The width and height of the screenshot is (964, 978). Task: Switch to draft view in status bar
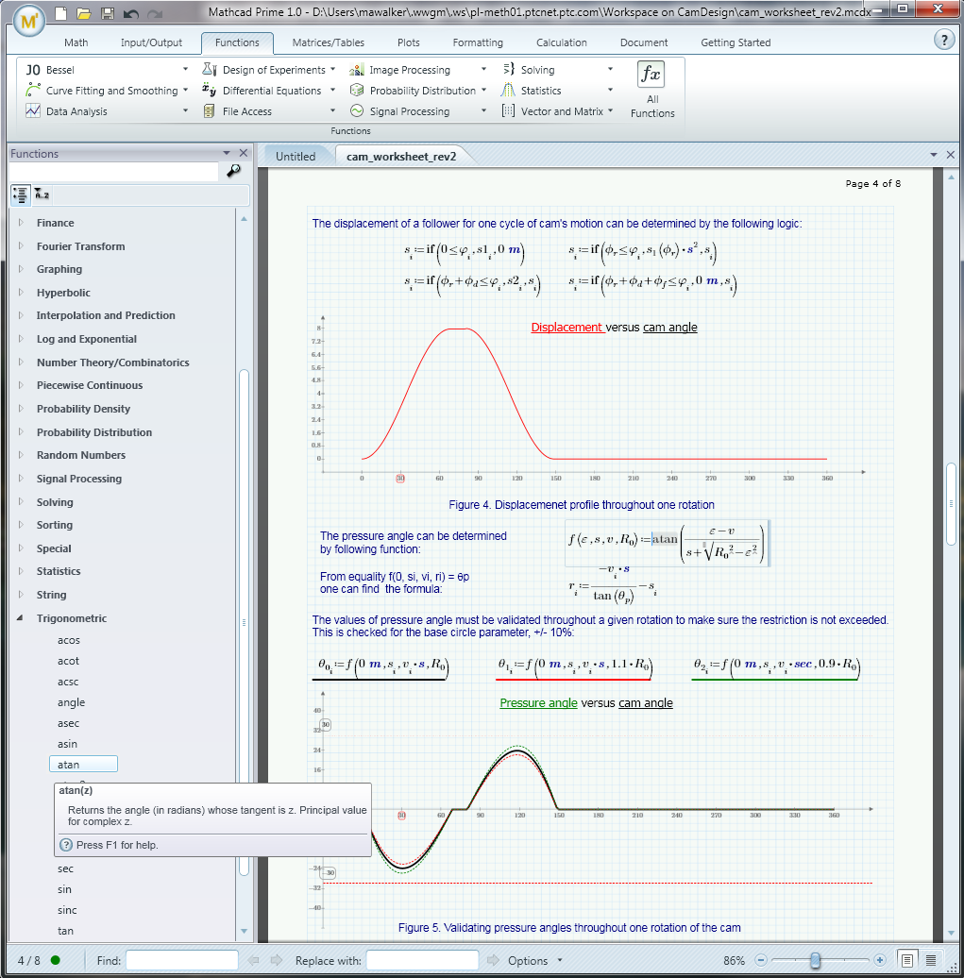click(x=931, y=960)
